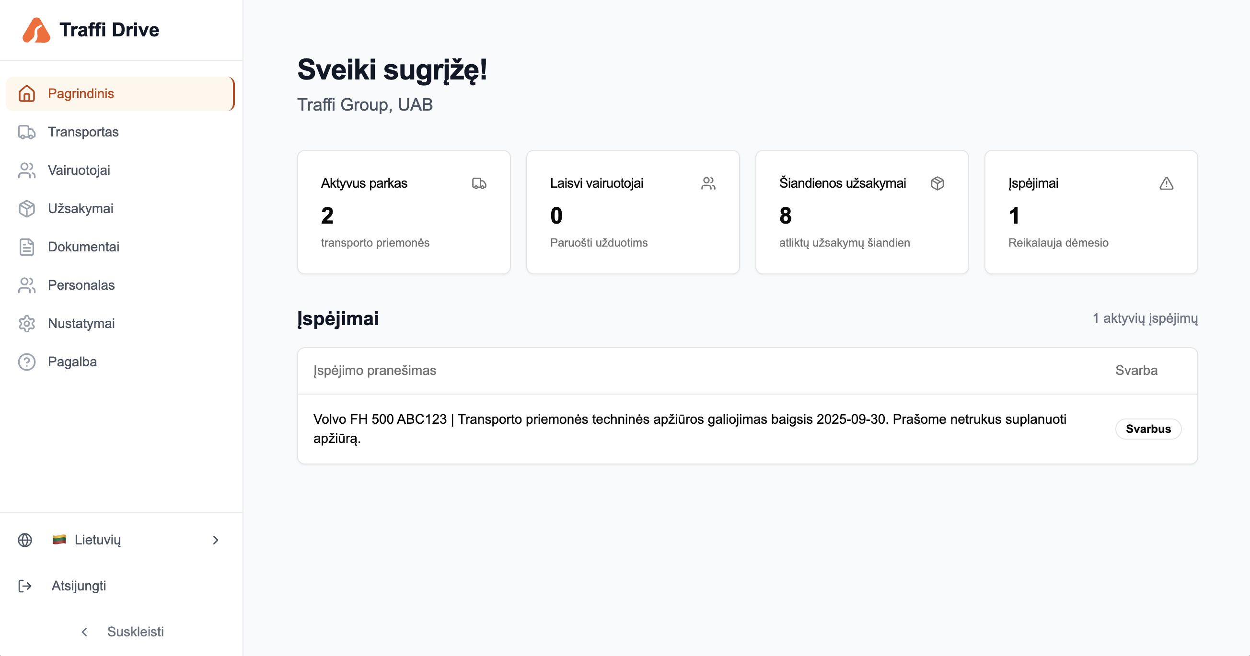Viewport: 1250px width, 656px height.
Task: Click the box icon in Šiandienos užsakymai card
Action: click(937, 183)
